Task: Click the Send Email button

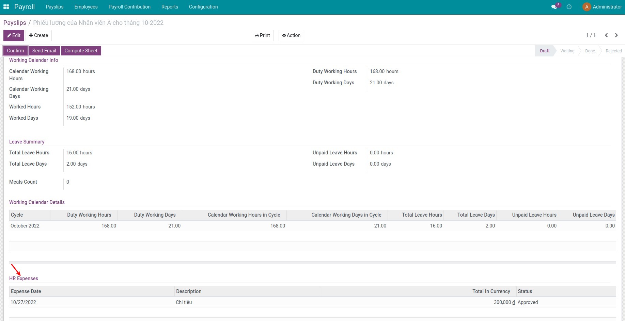Action: (44, 51)
